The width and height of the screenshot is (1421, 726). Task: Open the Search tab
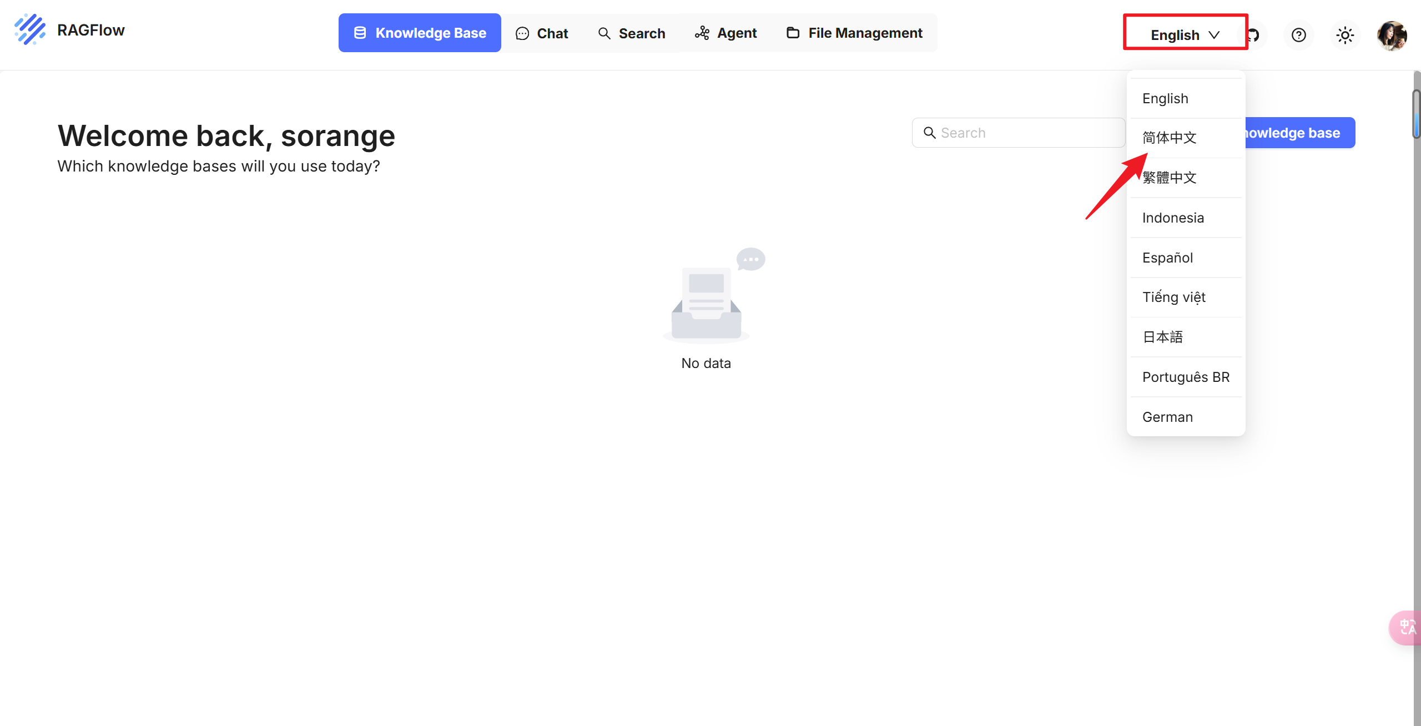(632, 33)
